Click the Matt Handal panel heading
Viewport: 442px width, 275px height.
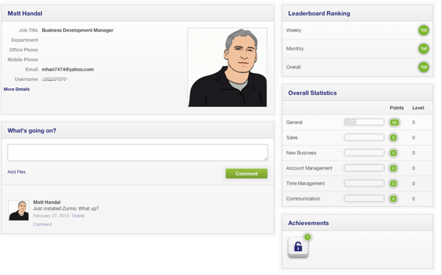click(25, 13)
